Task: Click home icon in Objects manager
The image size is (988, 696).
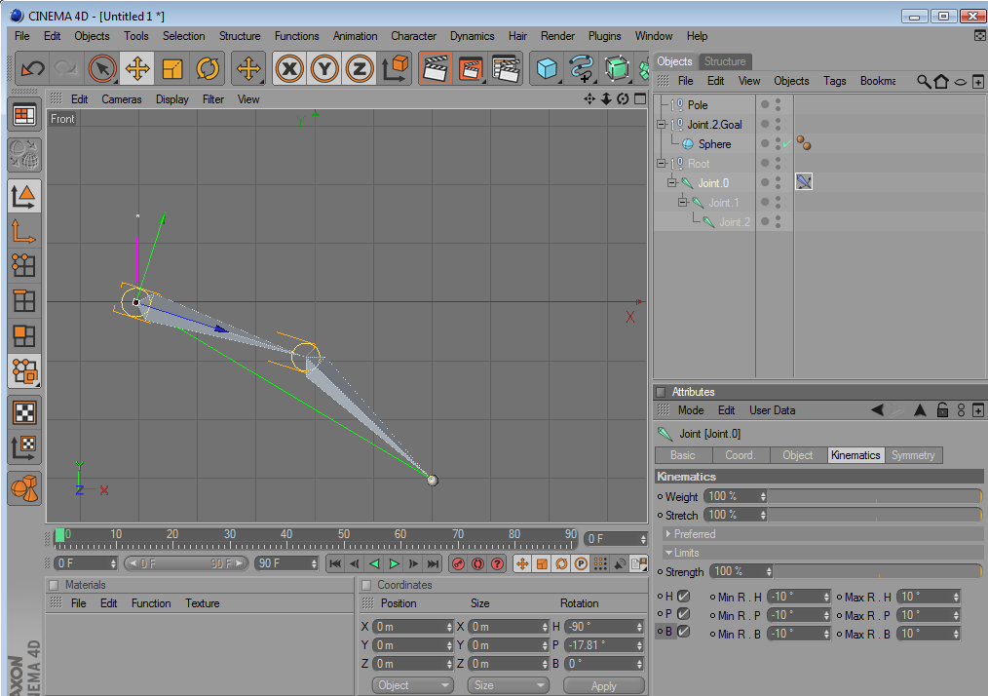Action: pos(941,81)
